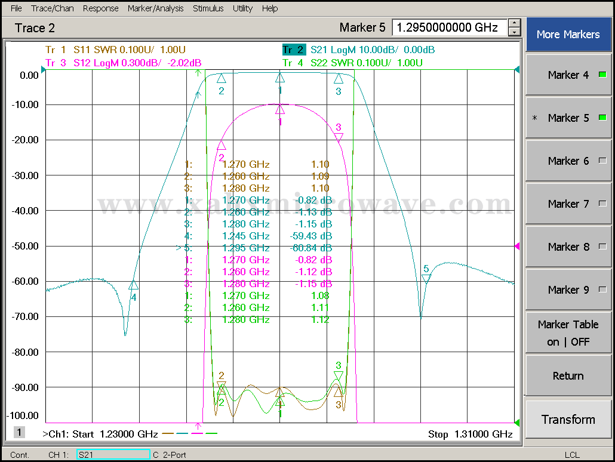Click the magenta reference level indicator at right edge
The width and height of the screenshot is (615, 462).
pos(517,246)
